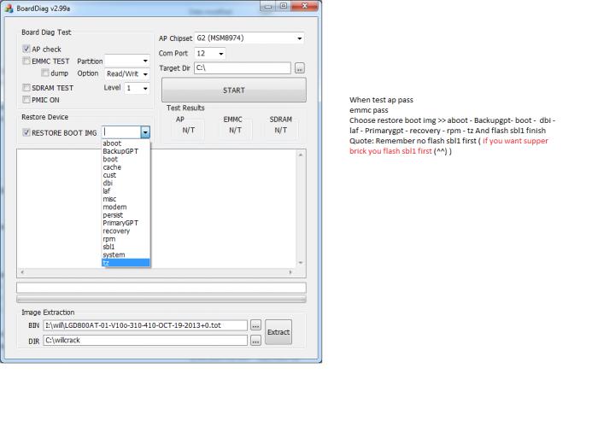Select dbi from the list
The width and height of the screenshot is (592, 444).
(x=126, y=183)
